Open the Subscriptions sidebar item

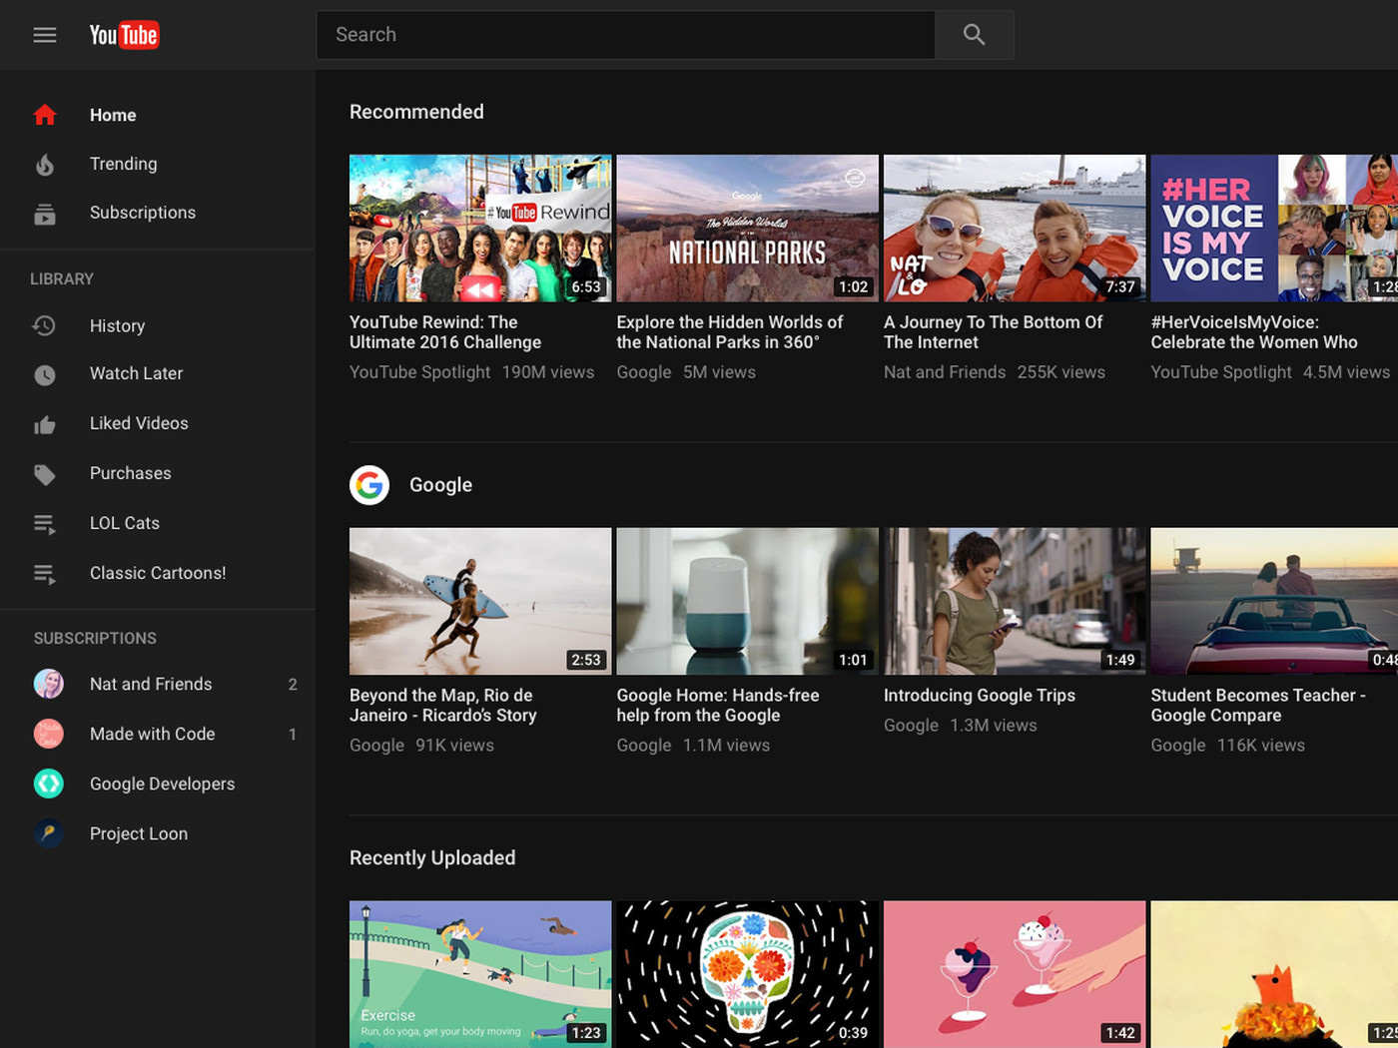coord(142,213)
